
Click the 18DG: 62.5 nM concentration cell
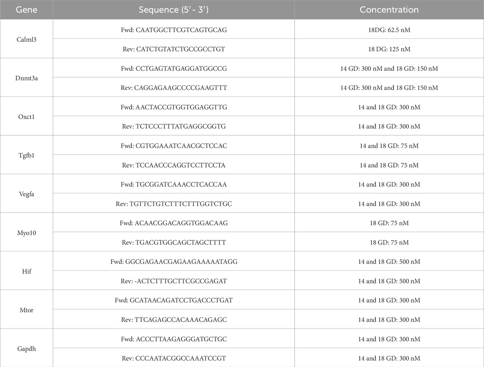click(389, 30)
